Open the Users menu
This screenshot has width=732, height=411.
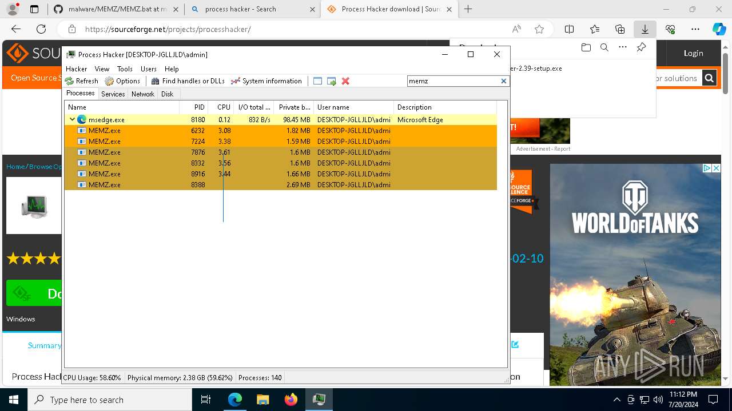pos(149,68)
